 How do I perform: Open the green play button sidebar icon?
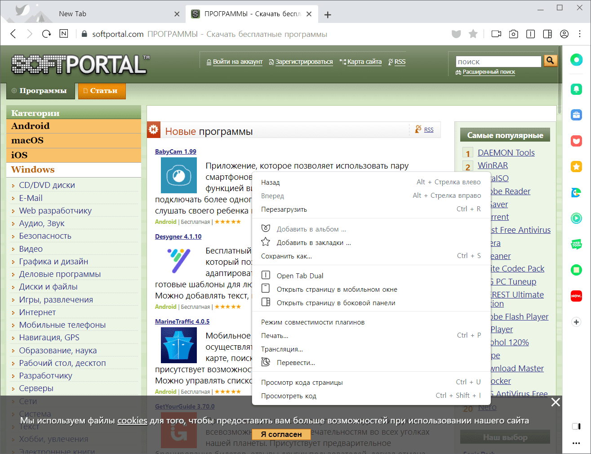(576, 218)
